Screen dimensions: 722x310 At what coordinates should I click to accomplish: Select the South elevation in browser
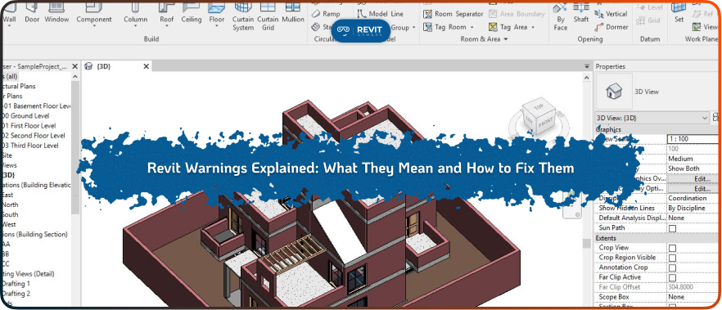click(9, 215)
